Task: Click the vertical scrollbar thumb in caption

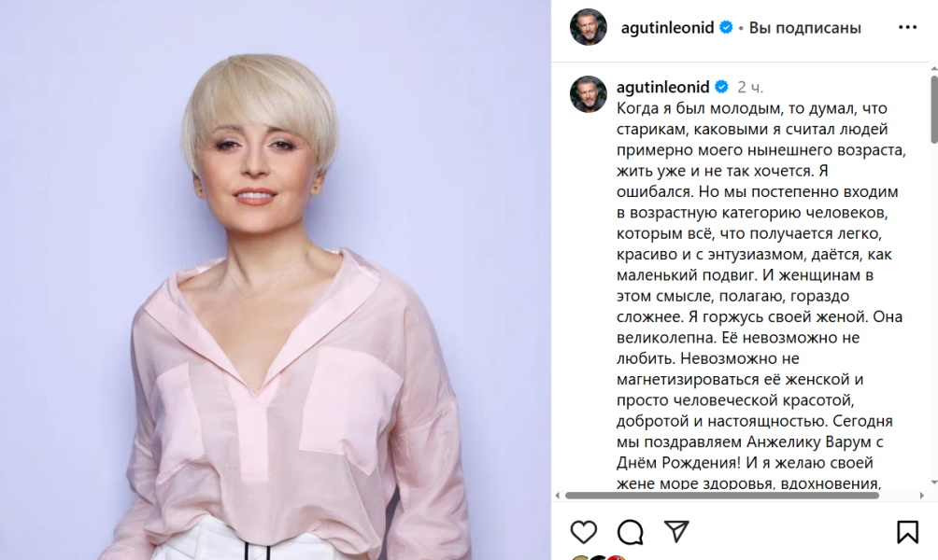Action: coord(934,110)
